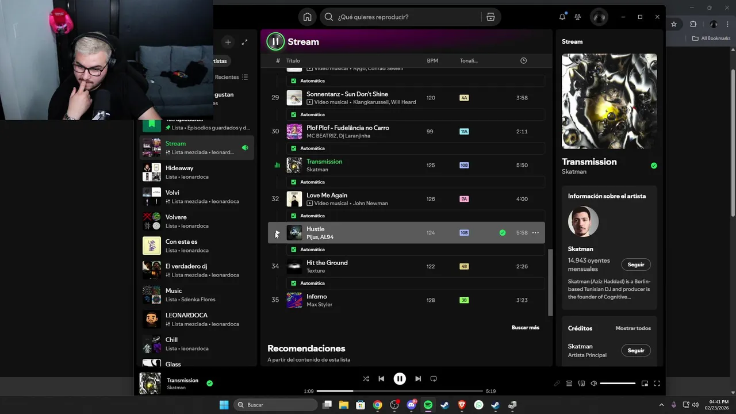Expand the library with arrows icon

[x=245, y=42]
